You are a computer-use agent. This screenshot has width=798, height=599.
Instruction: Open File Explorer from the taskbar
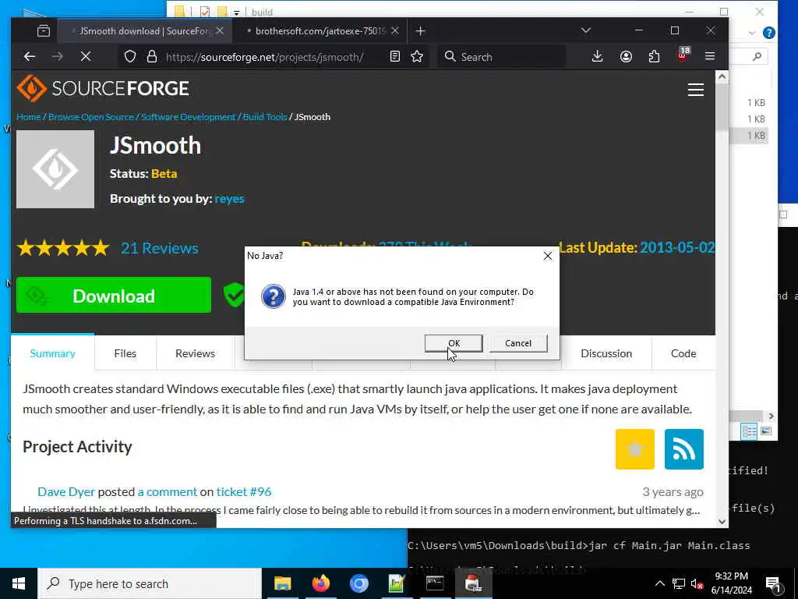coord(282,583)
